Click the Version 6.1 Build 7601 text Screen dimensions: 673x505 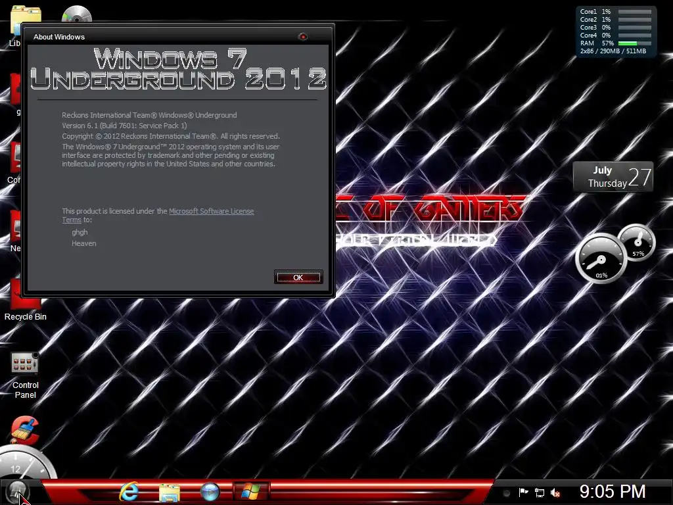point(124,126)
